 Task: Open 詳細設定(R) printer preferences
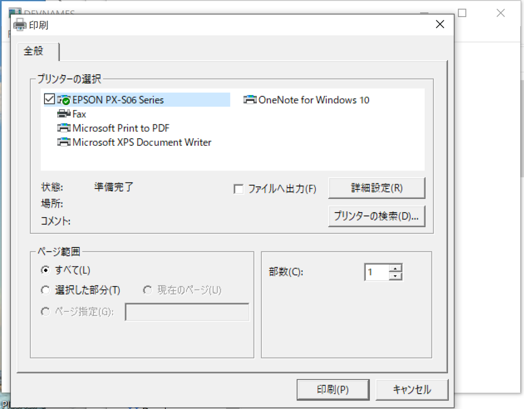376,188
